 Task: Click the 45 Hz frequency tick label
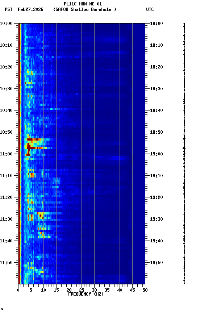click(x=132, y=290)
